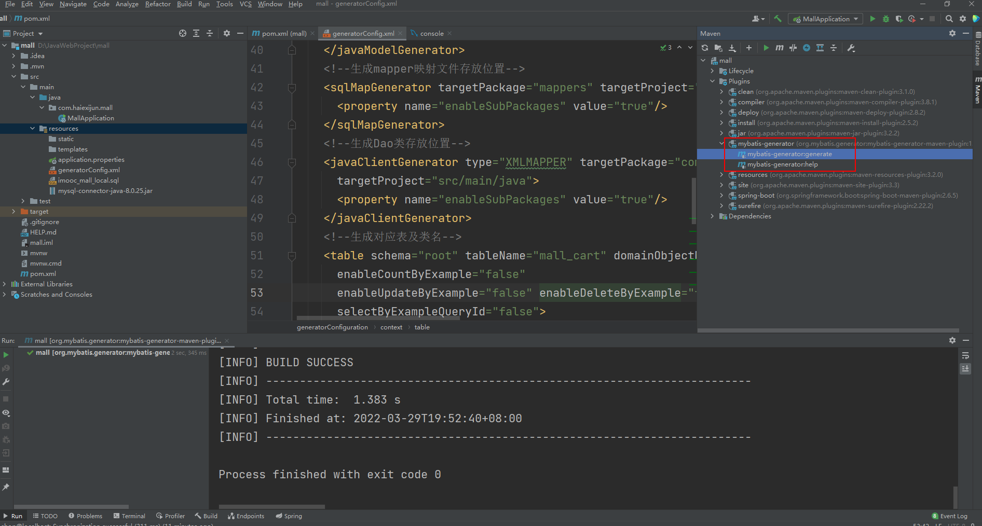Expand Lifecycle node in Maven panel

[x=713, y=71]
